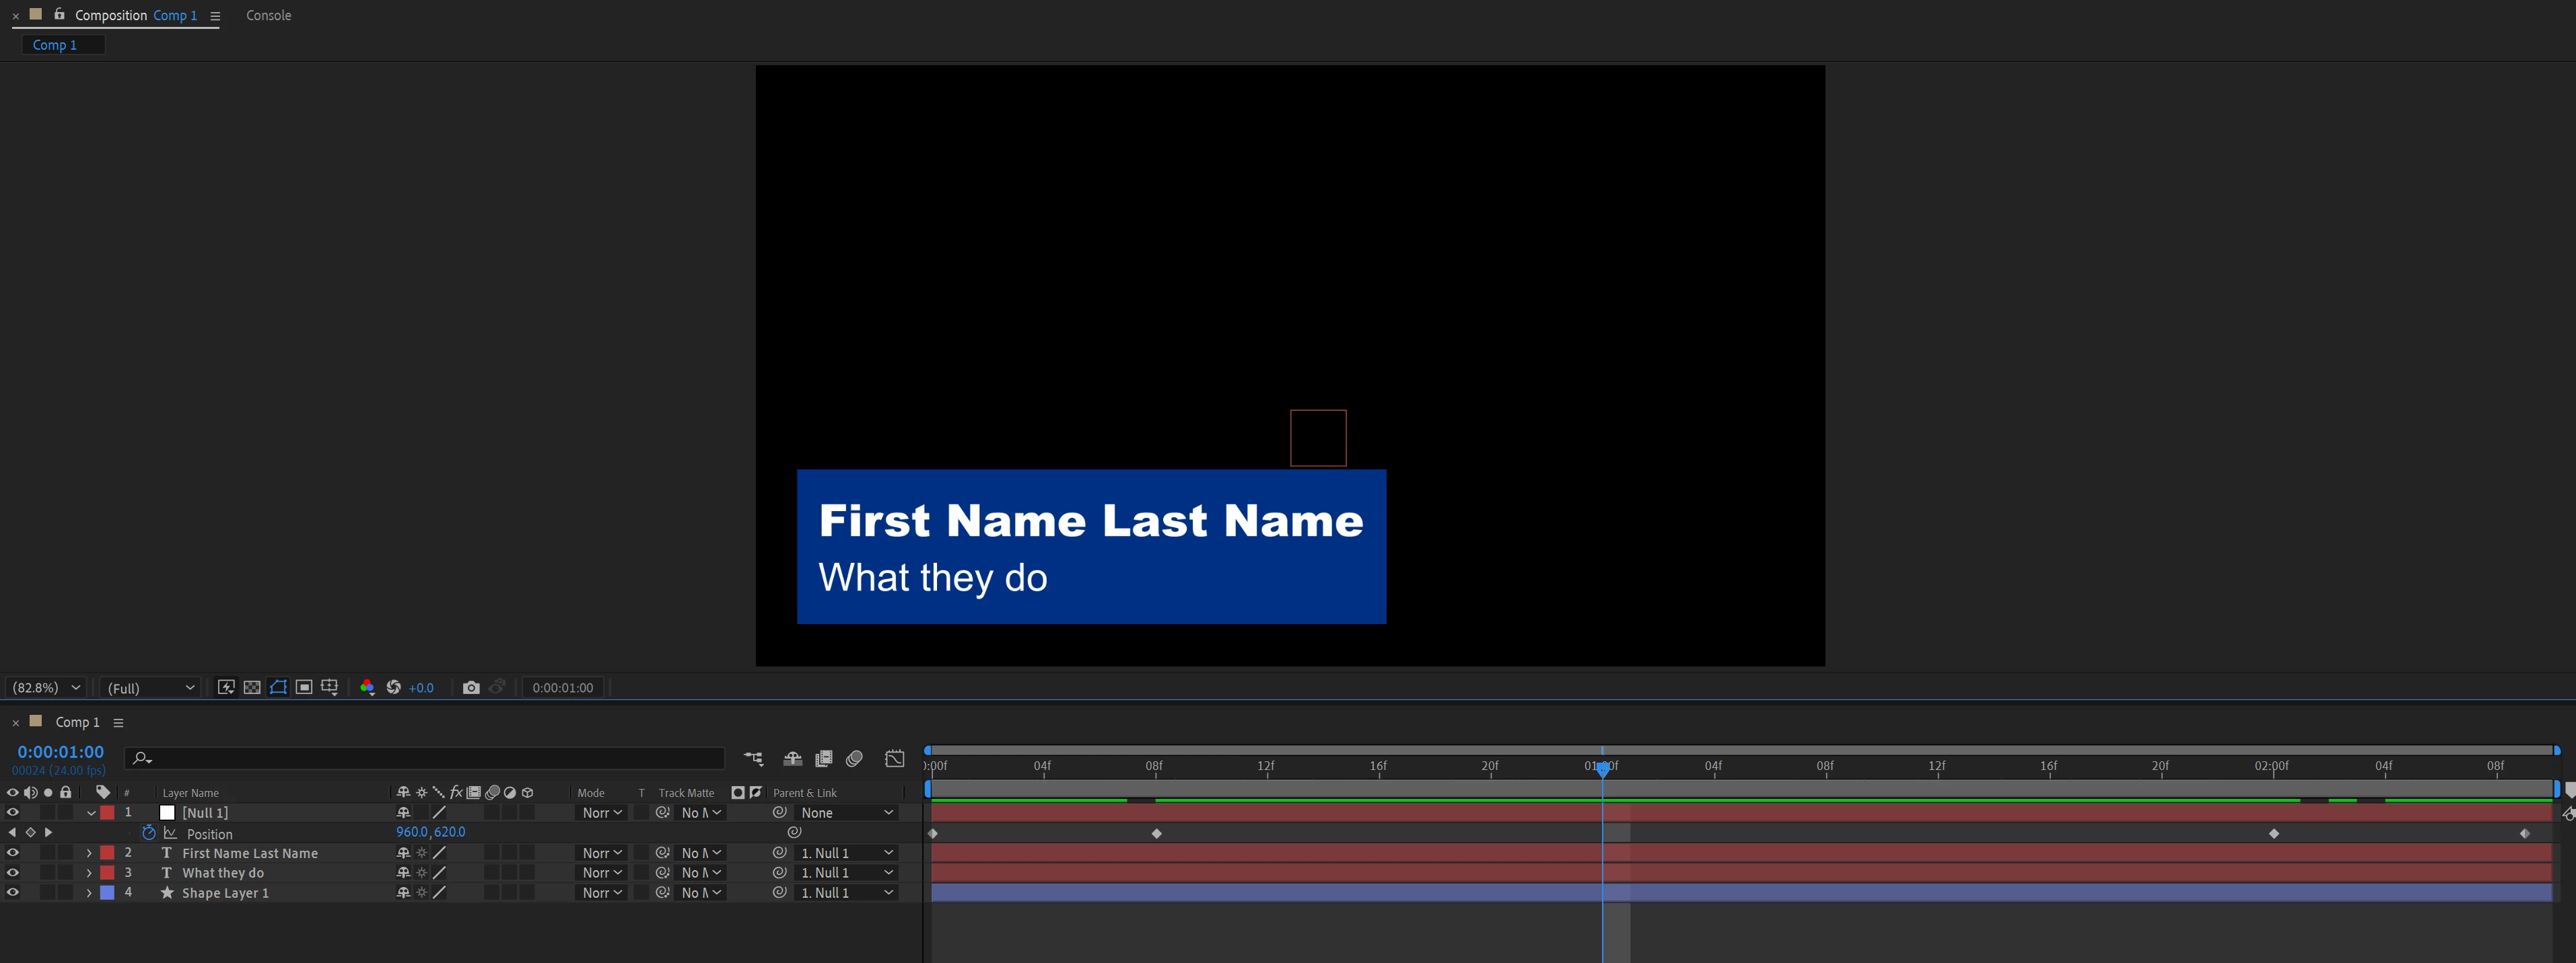This screenshot has height=963, width=2576.
Task: Toggle visibility of What they do layer
Action: click(x=12, y=873)
